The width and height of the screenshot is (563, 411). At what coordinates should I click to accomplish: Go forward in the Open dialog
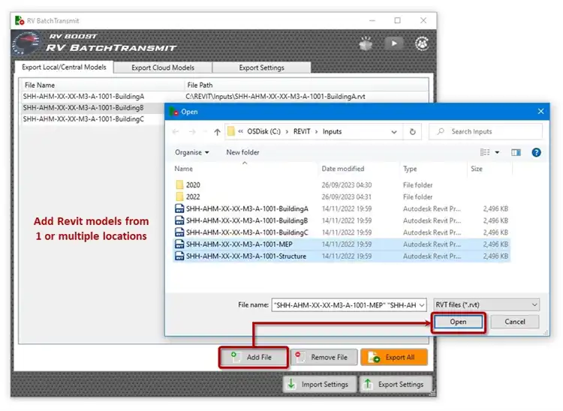pyautogui.click(x=192, y=131)
